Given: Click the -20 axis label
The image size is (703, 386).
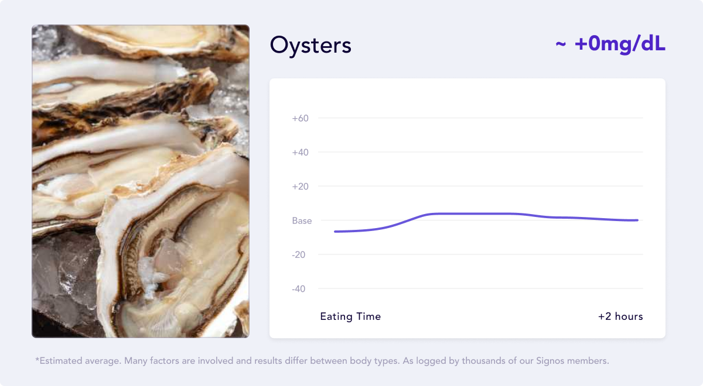Looking at the screenshot, I should tap(299, 255).
